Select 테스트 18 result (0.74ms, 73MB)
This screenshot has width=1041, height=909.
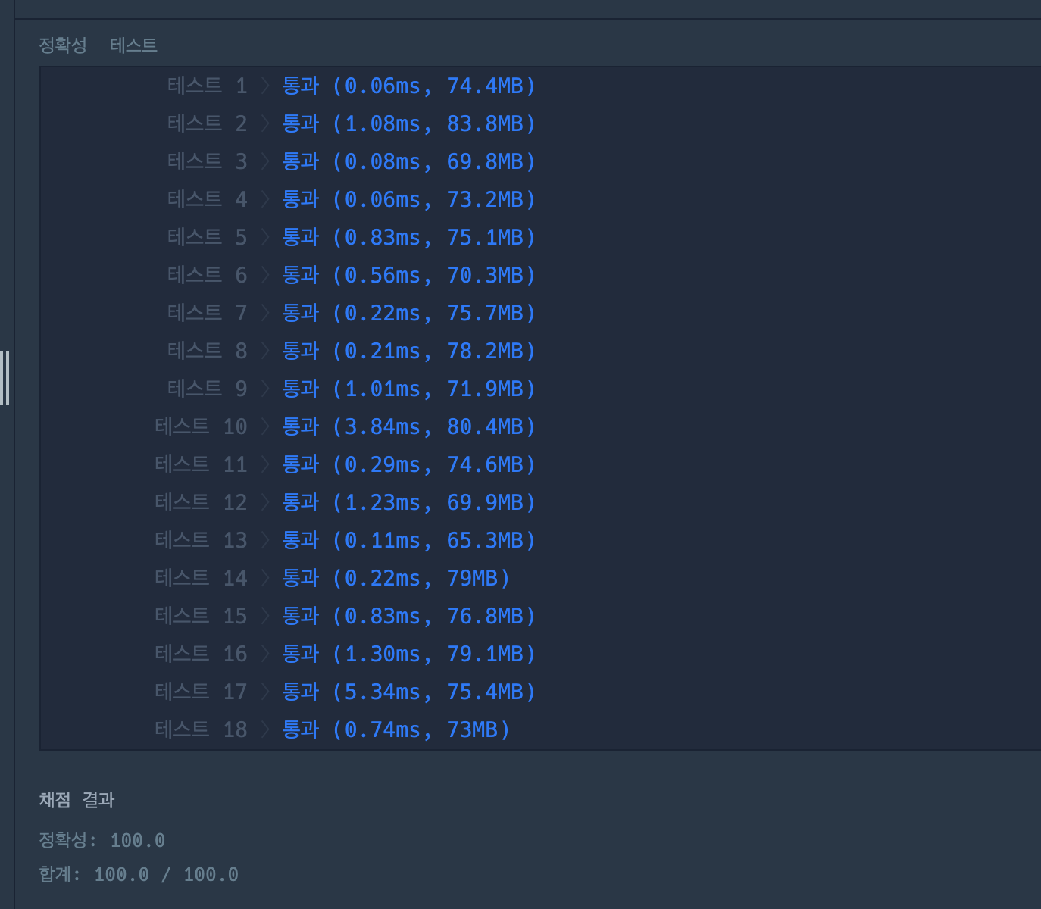396,729
